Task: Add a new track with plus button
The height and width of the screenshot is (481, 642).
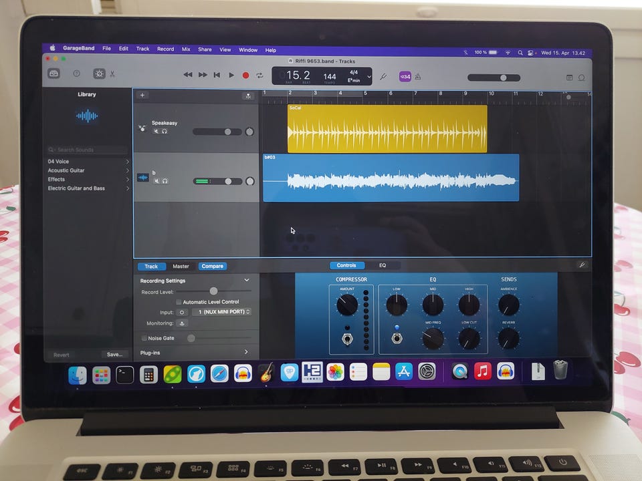Action: (142, 96)
